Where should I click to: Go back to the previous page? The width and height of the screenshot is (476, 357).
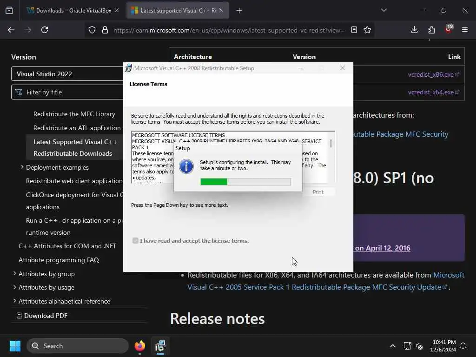tap(11, 30)
